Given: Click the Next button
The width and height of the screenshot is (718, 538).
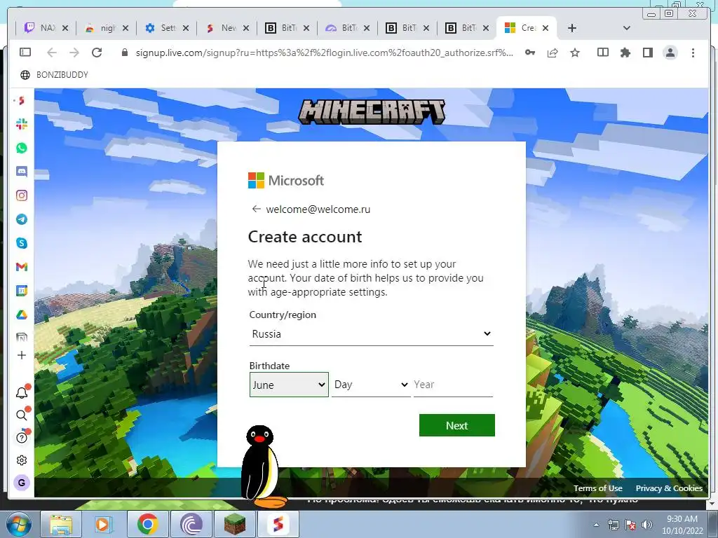Looking at the screenshot, I should tap(457, 425).
